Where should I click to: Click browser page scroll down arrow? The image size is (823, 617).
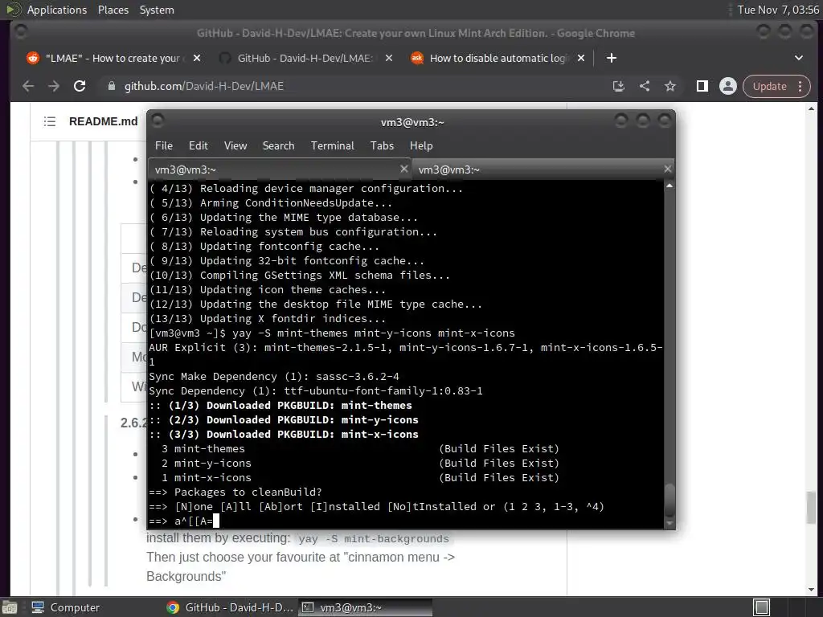coord(812,590)
